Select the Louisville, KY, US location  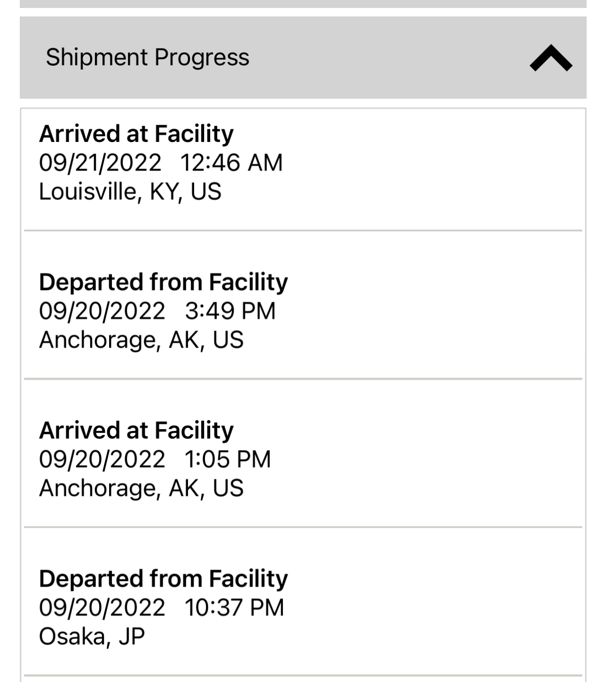(x=130, y=192)
